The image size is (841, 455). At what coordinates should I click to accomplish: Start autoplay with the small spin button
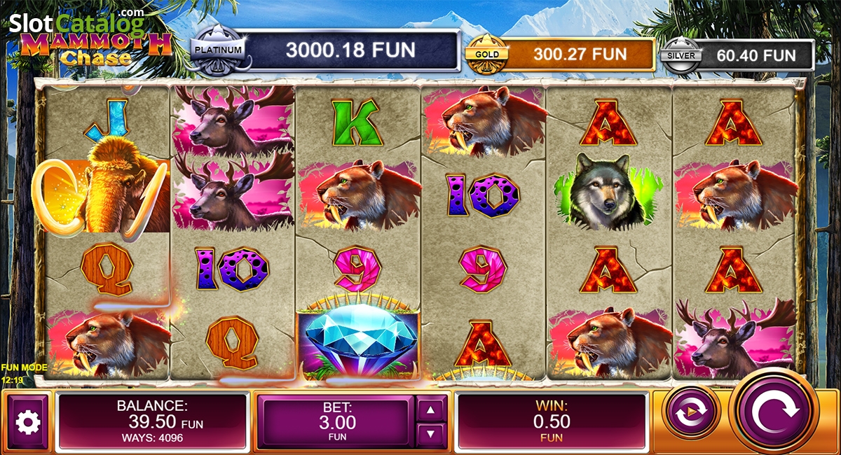(691, 412)
